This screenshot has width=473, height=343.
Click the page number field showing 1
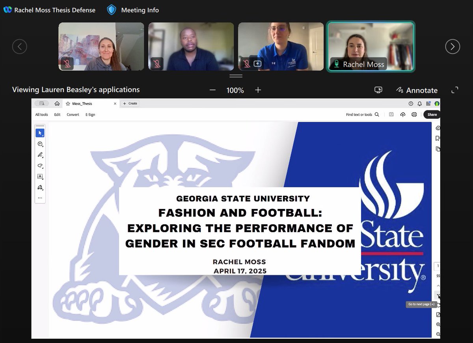click(x=438, y=266)
